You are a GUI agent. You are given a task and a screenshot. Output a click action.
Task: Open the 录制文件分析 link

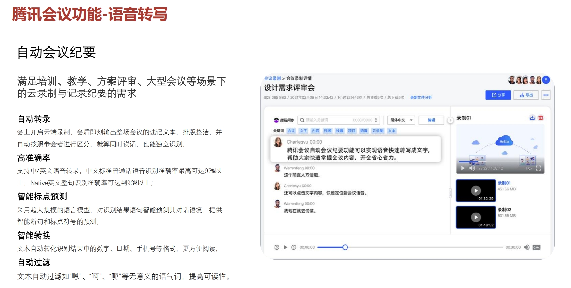[x=421, y=97]
